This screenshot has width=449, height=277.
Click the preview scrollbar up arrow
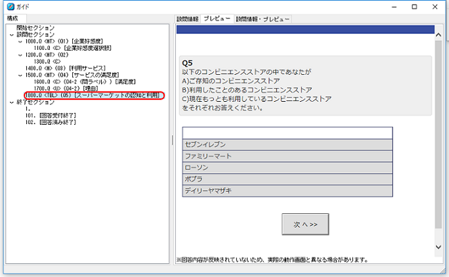[438, 35]
